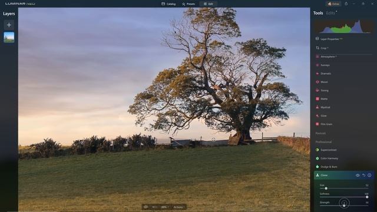Adjust the Clone Size slider
Viewport: 377px width, 212px height.
coord(344,188)
